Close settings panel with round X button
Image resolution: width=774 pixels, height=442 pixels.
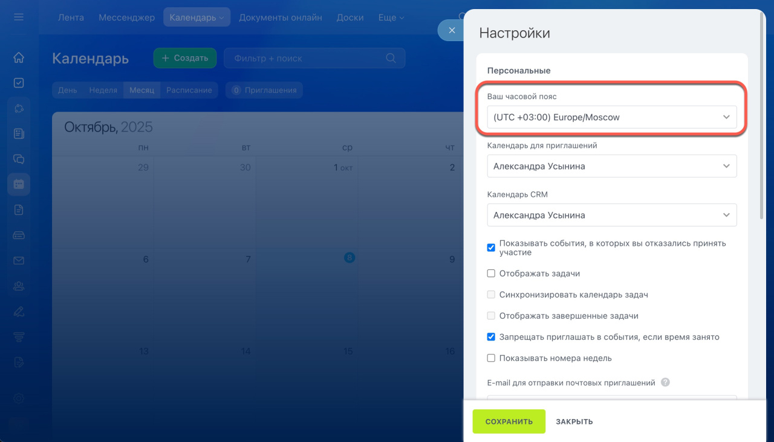451,30
